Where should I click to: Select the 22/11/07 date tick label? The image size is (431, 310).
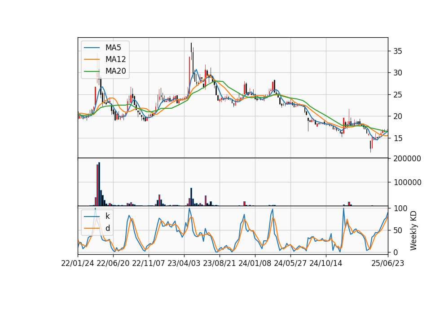149,263
